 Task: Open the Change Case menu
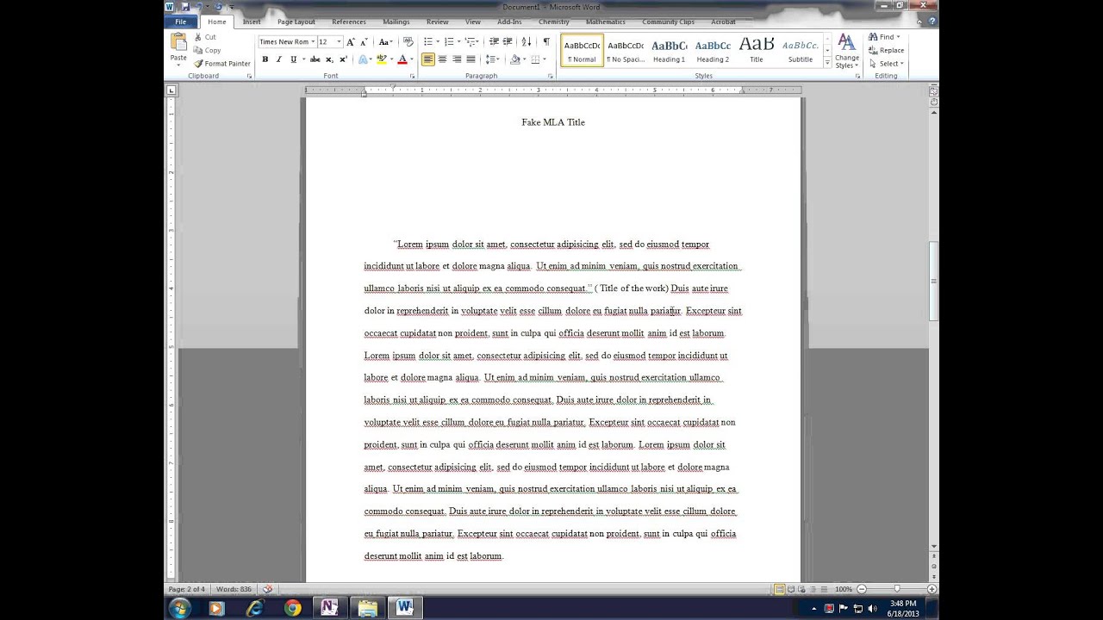(385, 41)
